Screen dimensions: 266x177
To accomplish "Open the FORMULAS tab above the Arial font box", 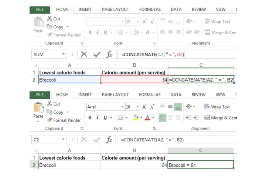I will pos(150,95).
